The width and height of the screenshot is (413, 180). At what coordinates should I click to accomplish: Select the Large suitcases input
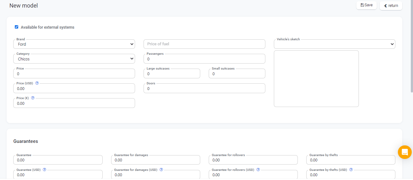tap(172, 74)
